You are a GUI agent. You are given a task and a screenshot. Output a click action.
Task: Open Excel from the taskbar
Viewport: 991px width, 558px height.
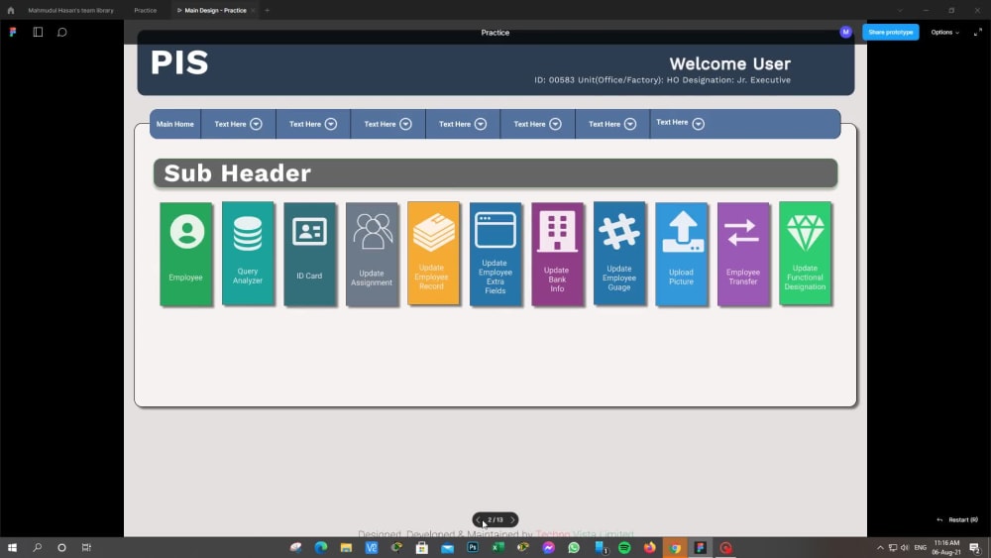click(x=498, y=547)
